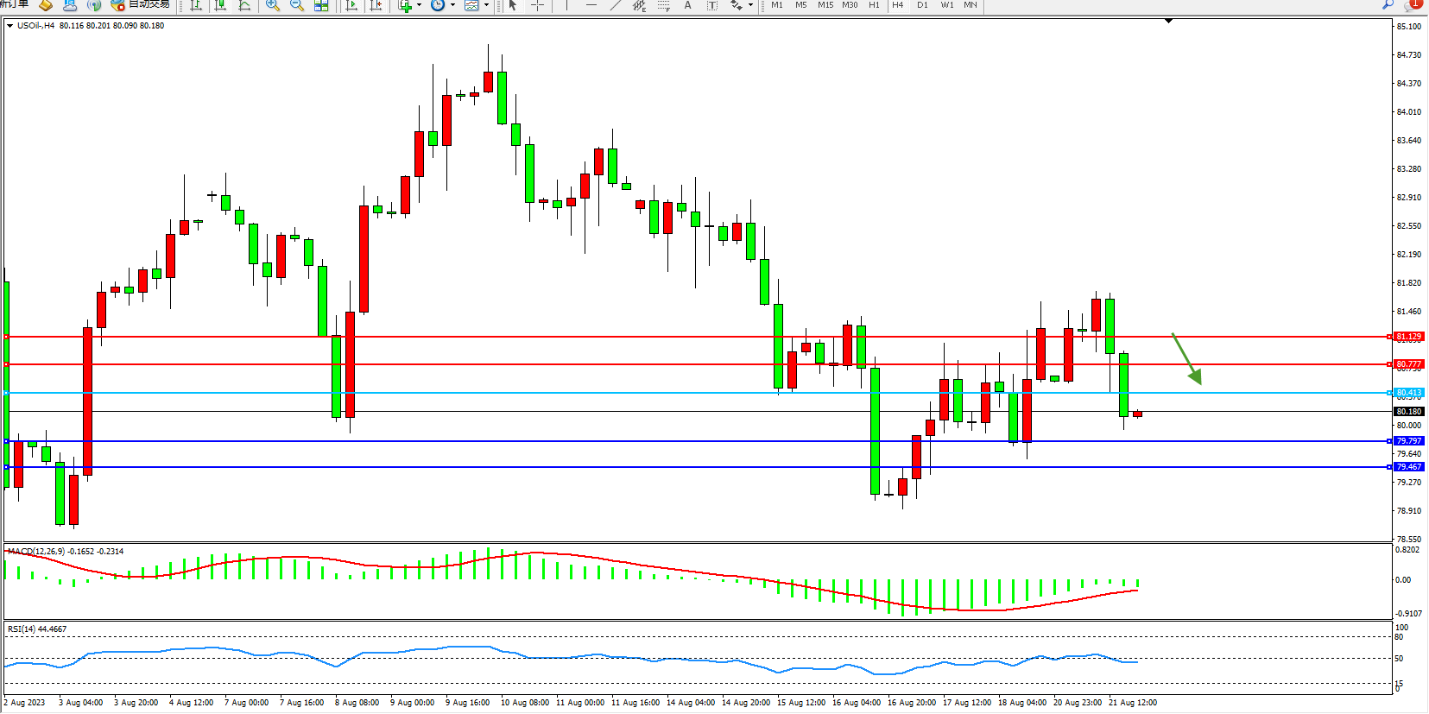Switch chart to candlestick display

click(x=220, y=5)
